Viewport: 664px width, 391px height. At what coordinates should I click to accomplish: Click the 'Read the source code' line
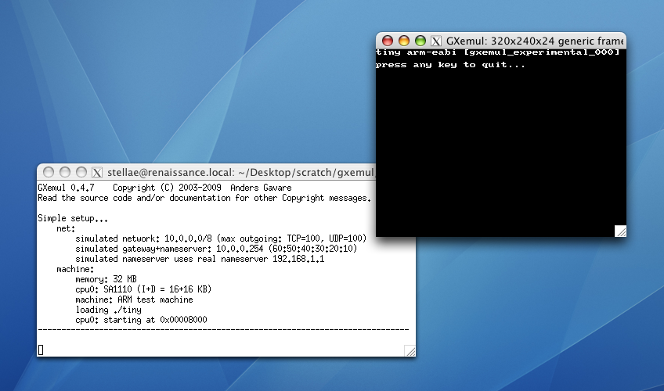(x=204, y=198)
